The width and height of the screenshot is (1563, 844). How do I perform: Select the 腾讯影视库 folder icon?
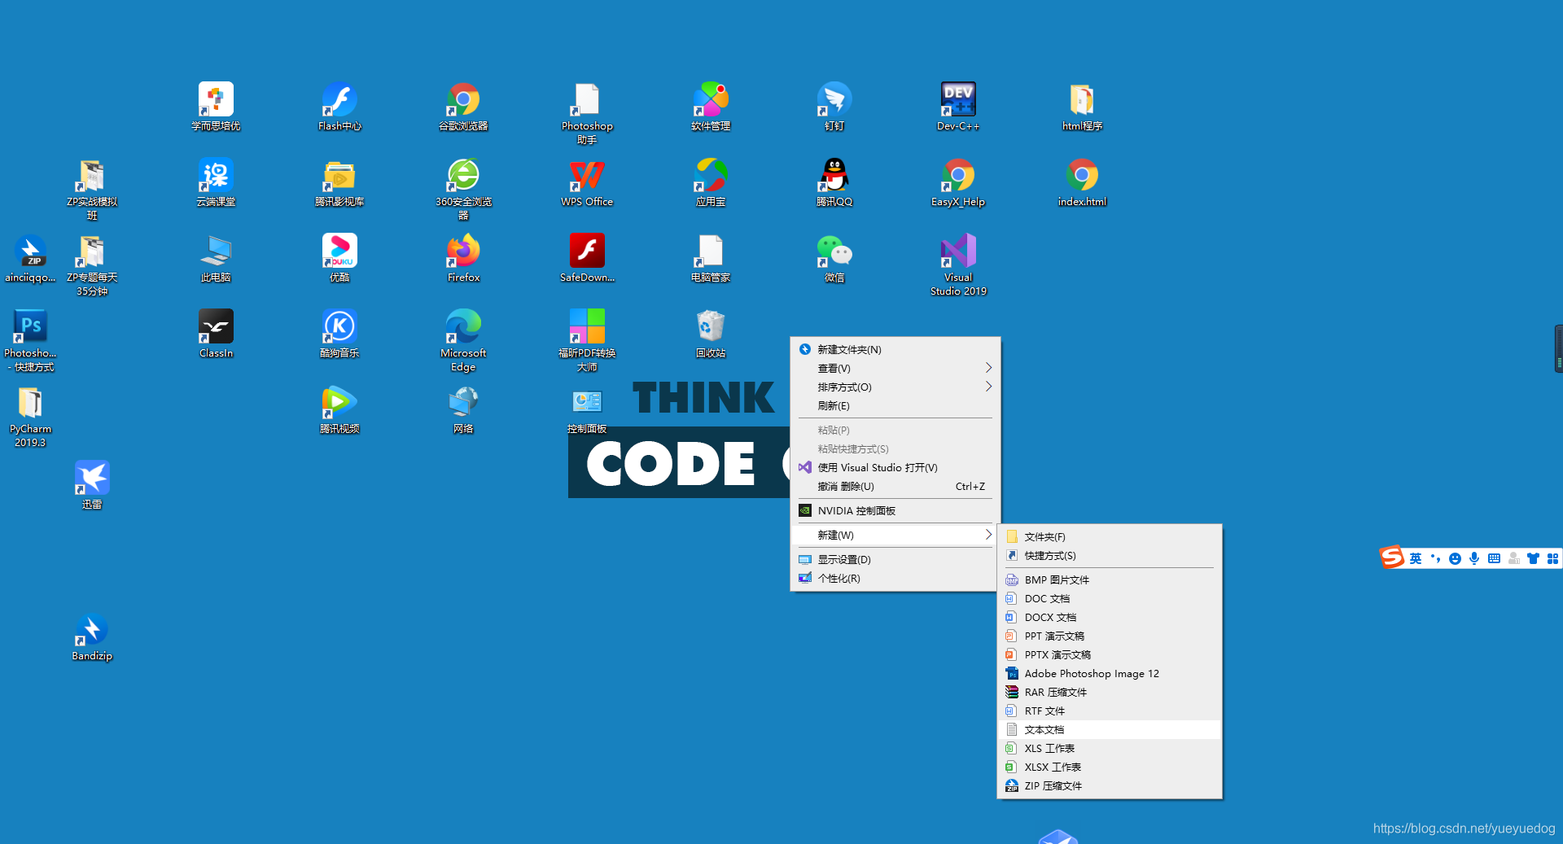[x=339, y=181]
